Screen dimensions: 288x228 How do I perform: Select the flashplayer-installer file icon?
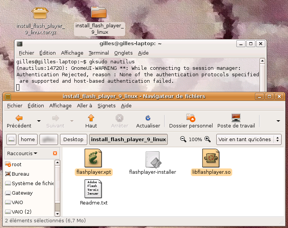pos(153,160)
